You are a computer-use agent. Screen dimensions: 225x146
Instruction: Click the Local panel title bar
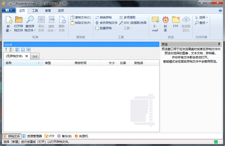(81, 44)
